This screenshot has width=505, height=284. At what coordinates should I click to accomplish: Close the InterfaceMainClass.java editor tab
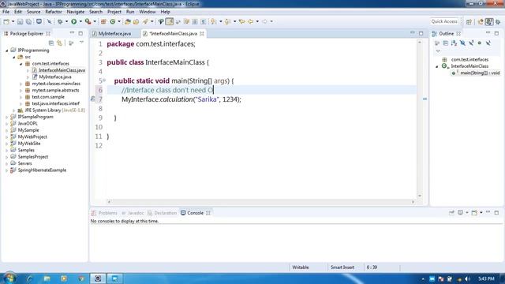point(202,33)
